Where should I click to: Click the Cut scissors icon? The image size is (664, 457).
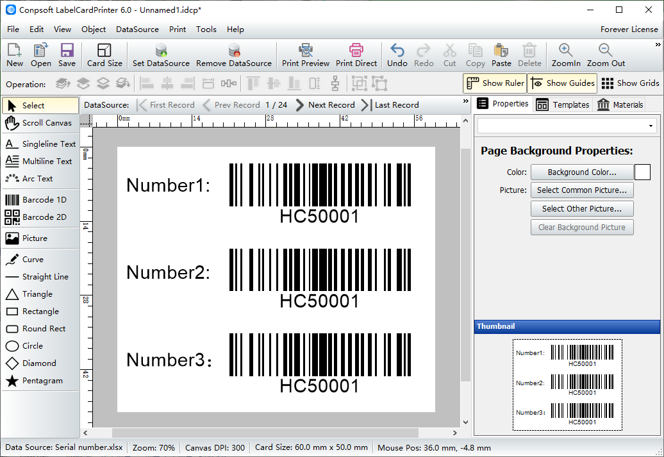[x=450, y=55]
